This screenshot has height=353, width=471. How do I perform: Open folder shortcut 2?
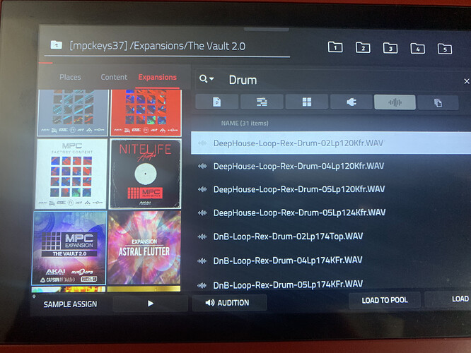(363, 48)
